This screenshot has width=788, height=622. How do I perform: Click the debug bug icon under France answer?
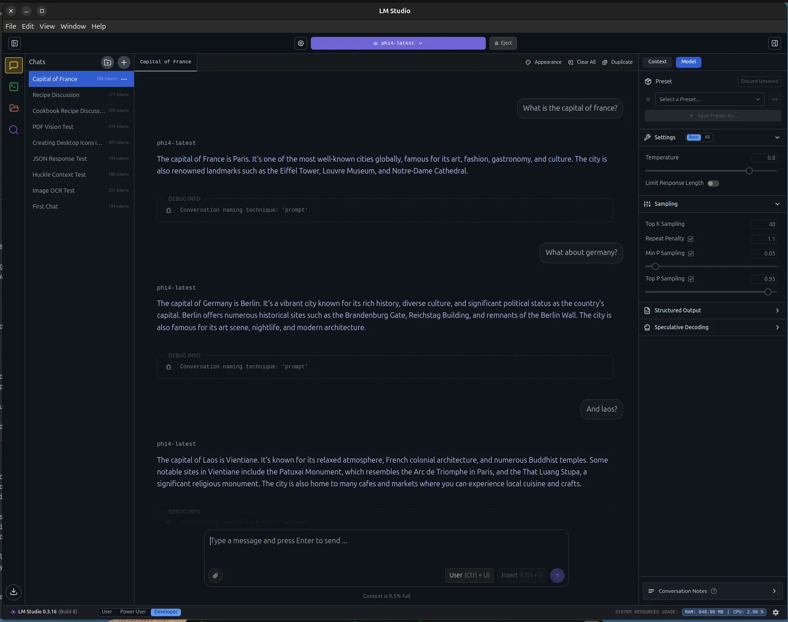pyautogui.click(x=169, y=210)
